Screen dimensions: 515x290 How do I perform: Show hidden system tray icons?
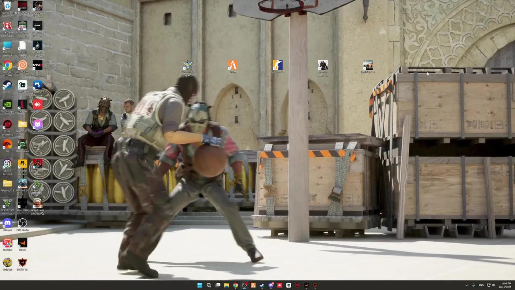(x=467, y=285)
